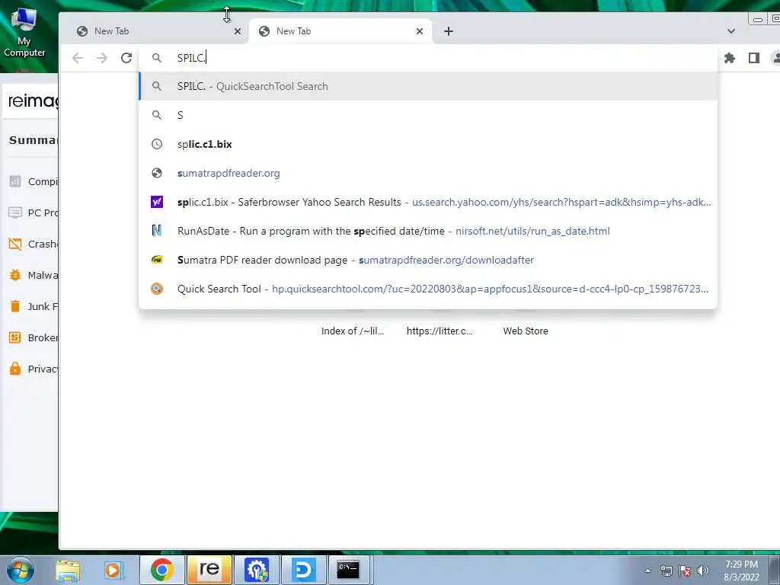This screenshot has width=780, height=585.
Task: Select the second New Tab
Action: tap(340, 31)
